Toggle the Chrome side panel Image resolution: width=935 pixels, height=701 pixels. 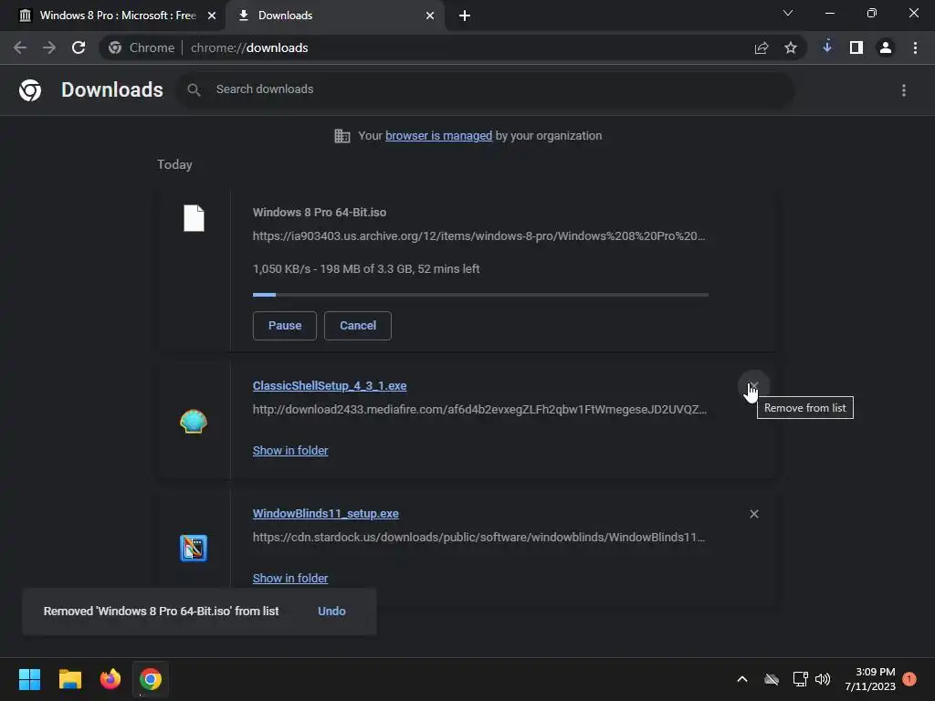tap(856, 47)
